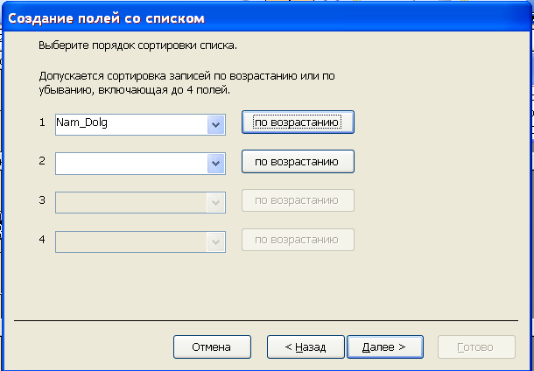Toggle third field's по возрастанию sort button
Screen dimensions: 534x371
(x=298, y=200)
